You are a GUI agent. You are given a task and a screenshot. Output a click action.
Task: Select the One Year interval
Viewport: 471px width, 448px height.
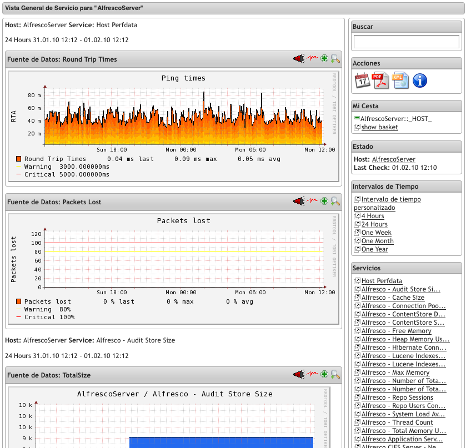(374, 249)
